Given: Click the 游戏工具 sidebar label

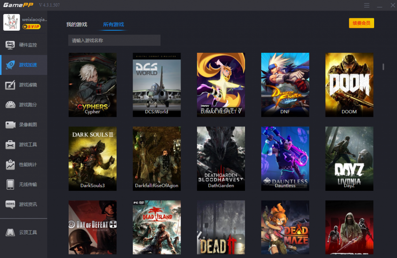Looking at the screenshot, I should click(x=28, y=145).
